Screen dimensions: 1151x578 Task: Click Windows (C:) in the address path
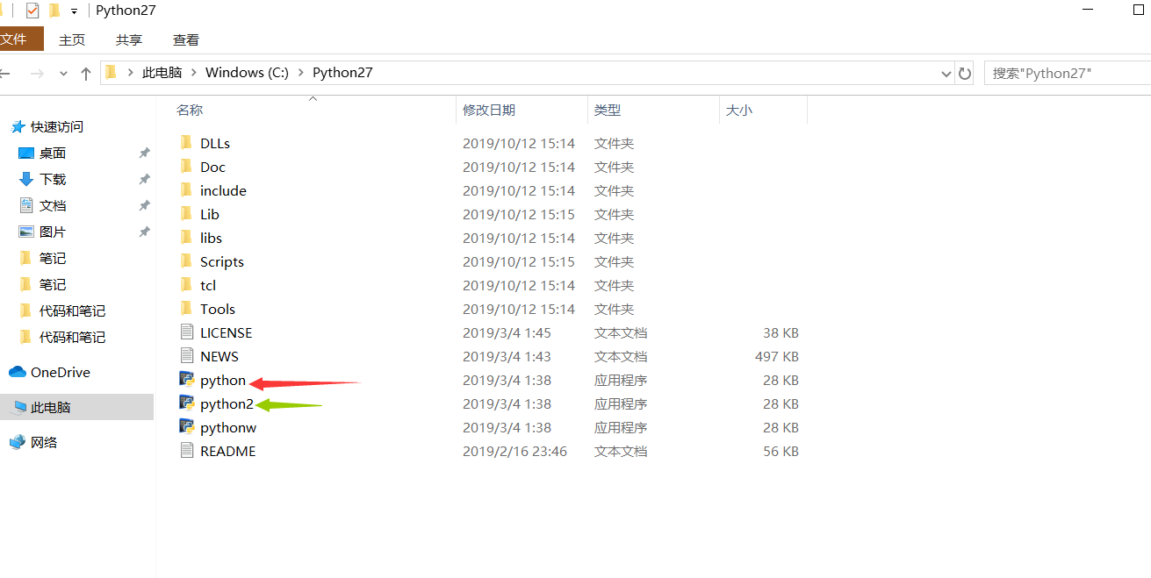(247, 73)
